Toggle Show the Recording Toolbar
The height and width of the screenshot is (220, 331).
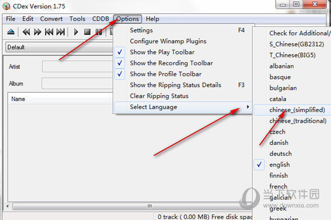point(183,63)
